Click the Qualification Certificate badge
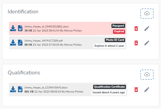Image resolution: width=161 pixels, height=109 pixels. (x=109, y=87)
